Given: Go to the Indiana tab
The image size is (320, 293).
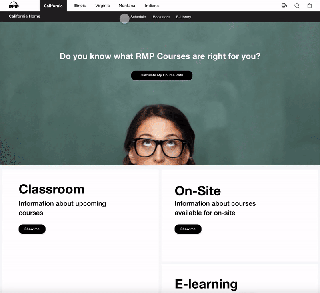Looking at the screenshot, I should coord(152,6).
